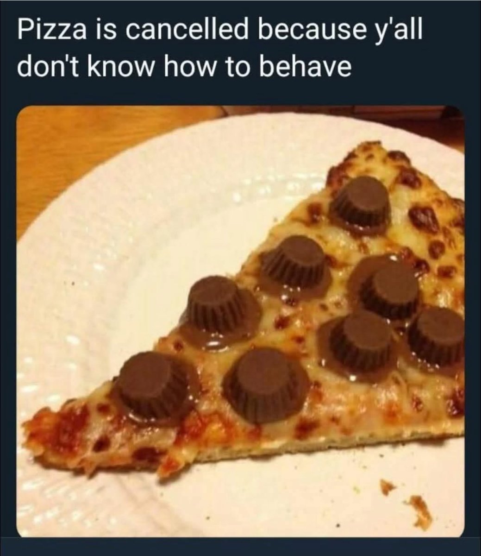Click the peanut butter cup at the photo's right edge
This screenshot has width=481, height=556.
[x=436, y=335]
